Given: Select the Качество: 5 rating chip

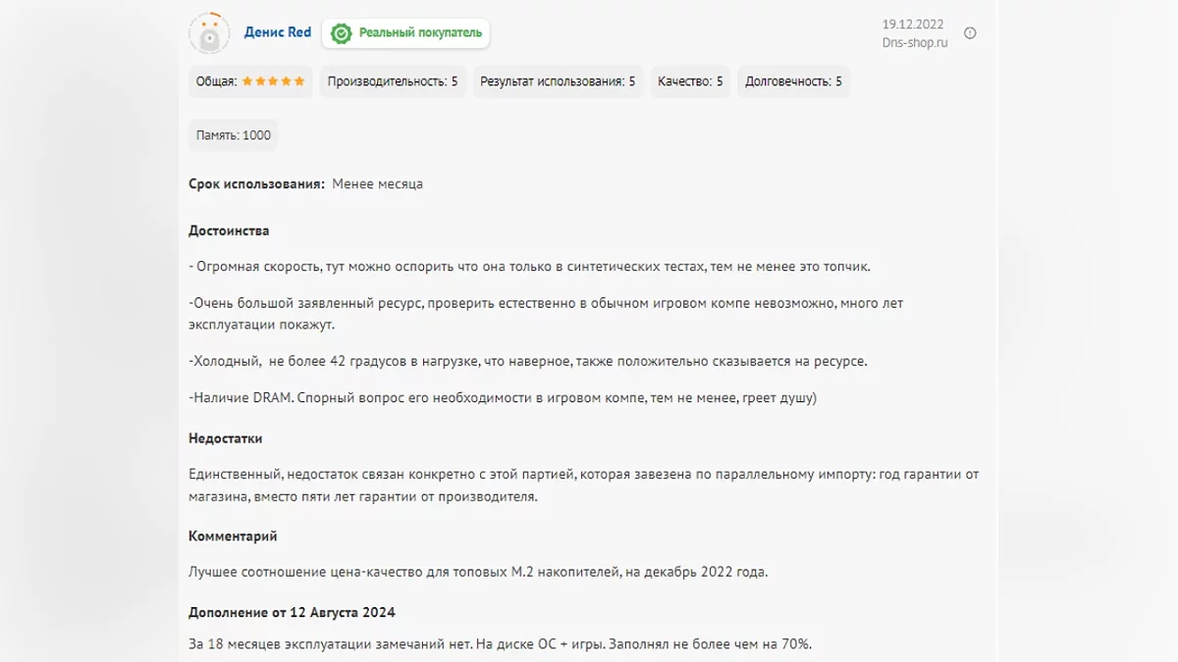Looking at the screenshot, I should tap(690, 81).
